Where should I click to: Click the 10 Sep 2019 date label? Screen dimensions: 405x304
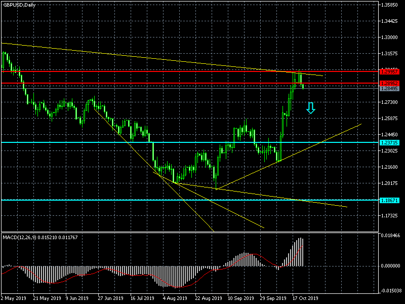click(241, 298)
